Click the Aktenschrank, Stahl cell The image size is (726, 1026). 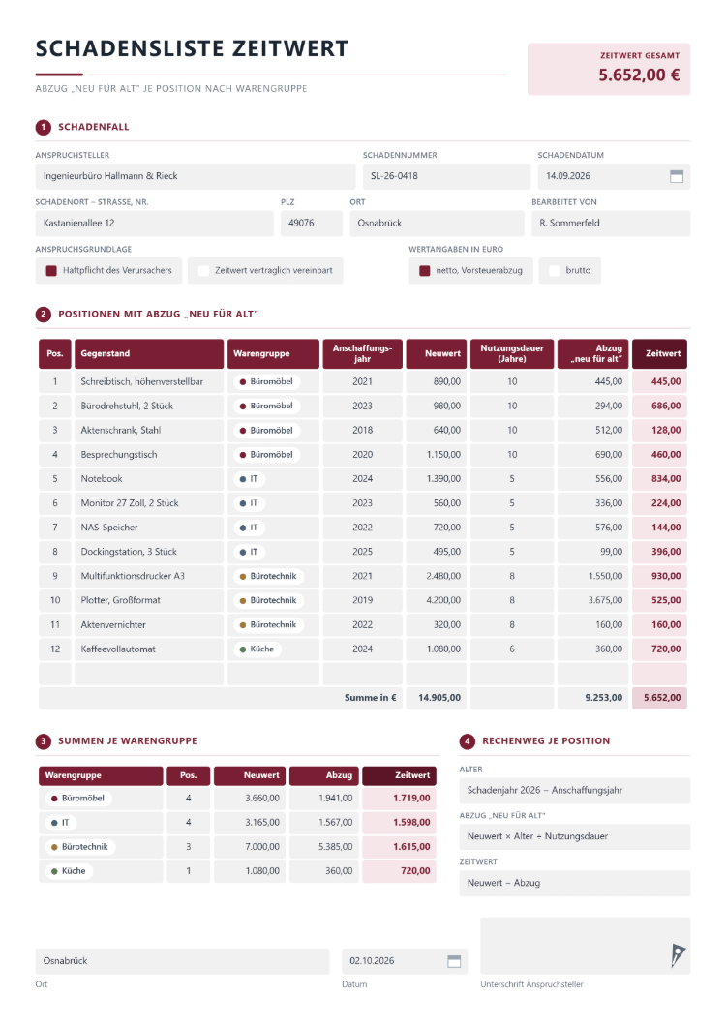tap(149, 431)
